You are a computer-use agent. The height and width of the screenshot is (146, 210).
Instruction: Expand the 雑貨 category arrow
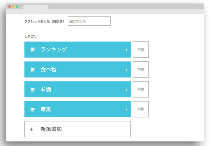(x=126, y=109)
